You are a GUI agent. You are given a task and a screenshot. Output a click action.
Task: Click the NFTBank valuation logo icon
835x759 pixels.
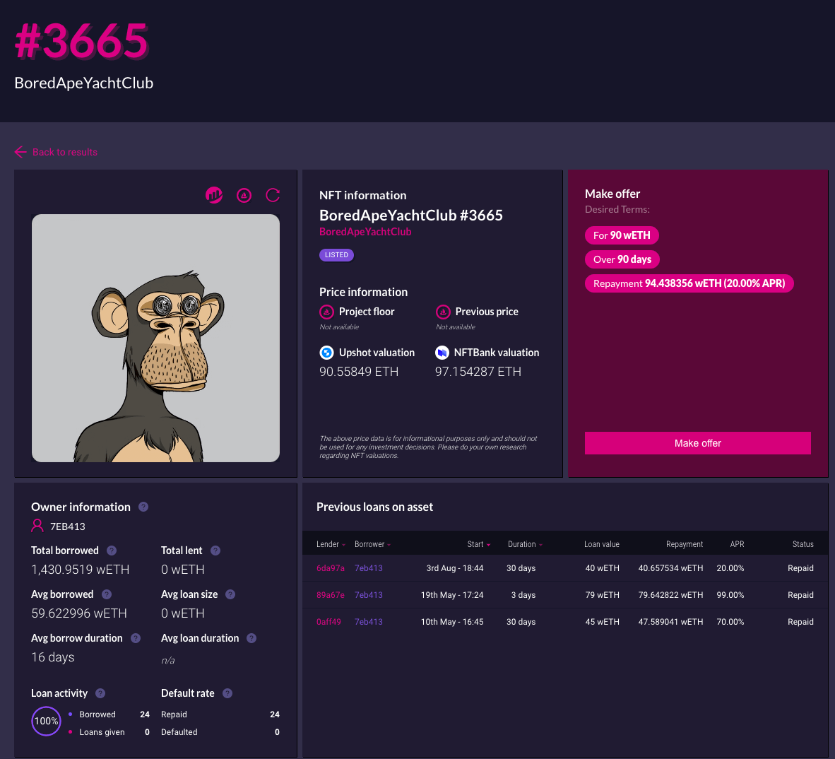tap(442, 353)
